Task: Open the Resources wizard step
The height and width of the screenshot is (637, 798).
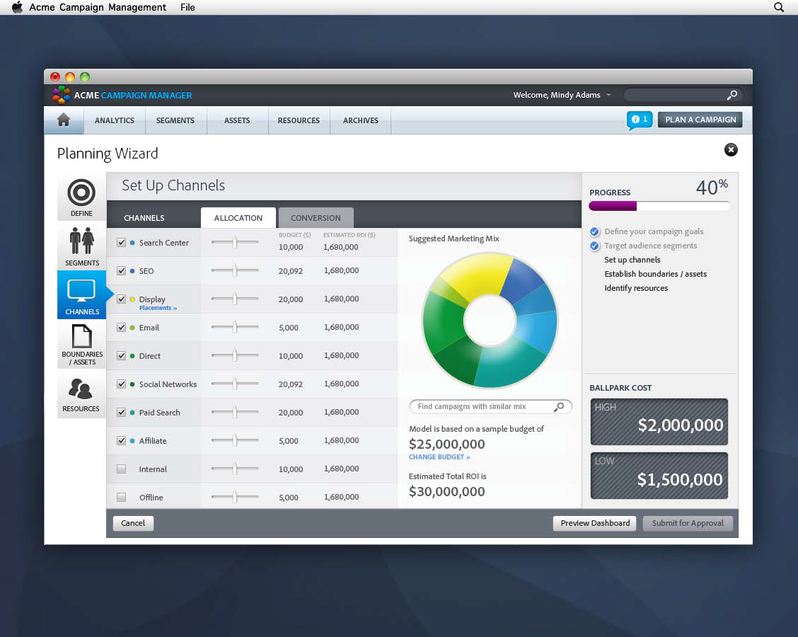Action: tap(81, 394)
